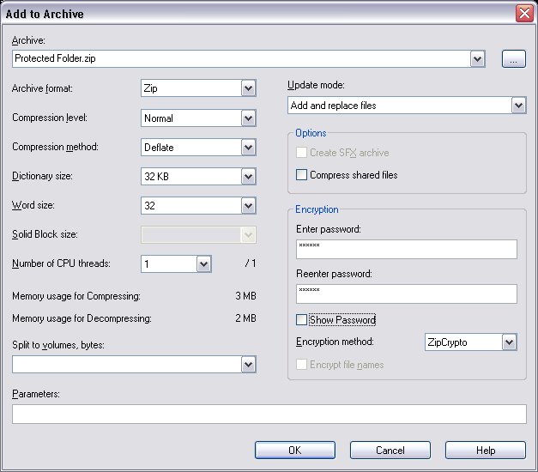Image resolution: width=538 pixels, height=472 pixels.
Task: Click the browse button next to Archive field
Action: 513,59
